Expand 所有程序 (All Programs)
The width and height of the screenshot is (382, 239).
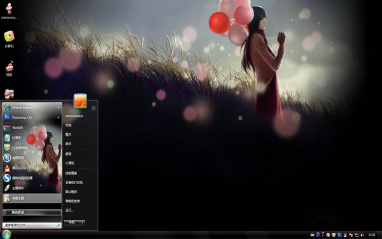32,212
